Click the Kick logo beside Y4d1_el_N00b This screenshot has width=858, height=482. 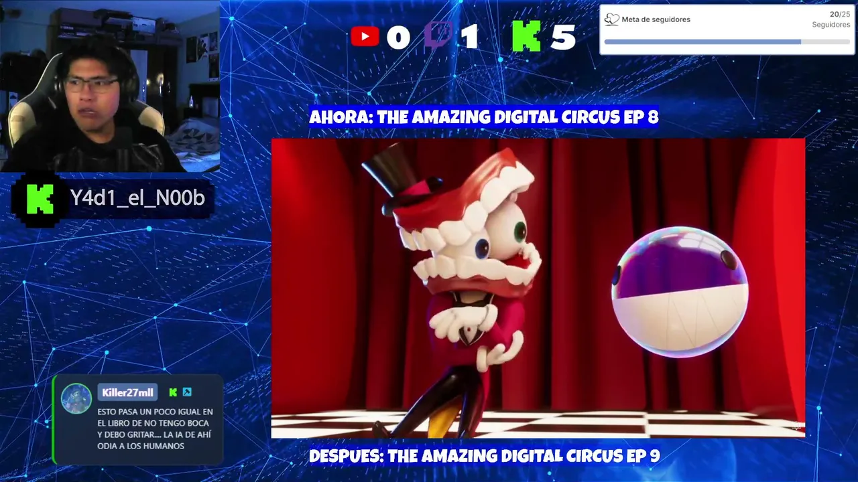[x=40, y=198]
